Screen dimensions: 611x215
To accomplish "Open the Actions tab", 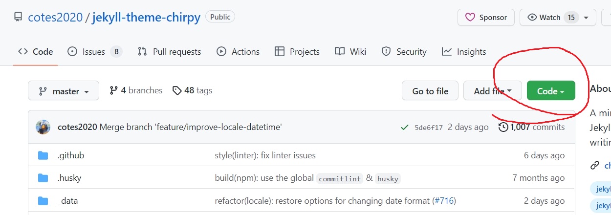I will (x=238, y=52).
